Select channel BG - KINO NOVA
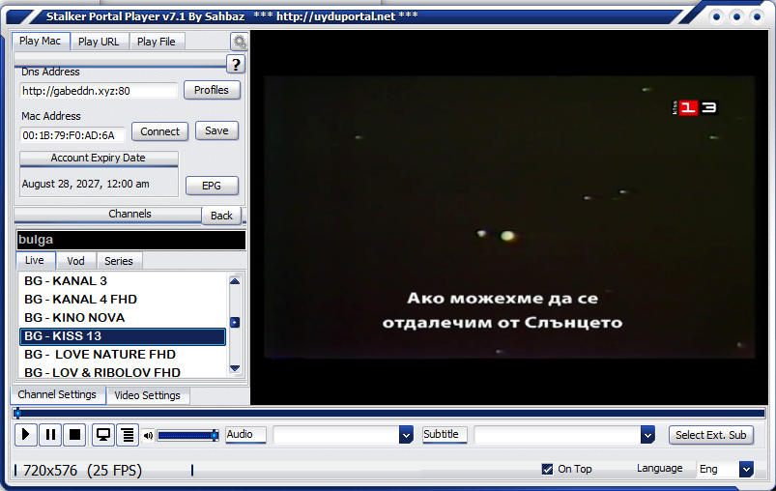The height and width of the screenshot is (491, 776). point(122,318)
